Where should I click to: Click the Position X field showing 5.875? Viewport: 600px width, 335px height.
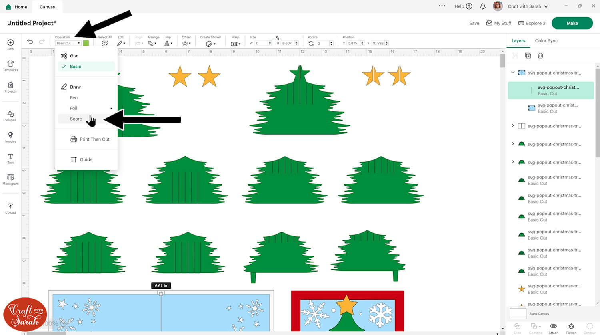pos(353,43)
